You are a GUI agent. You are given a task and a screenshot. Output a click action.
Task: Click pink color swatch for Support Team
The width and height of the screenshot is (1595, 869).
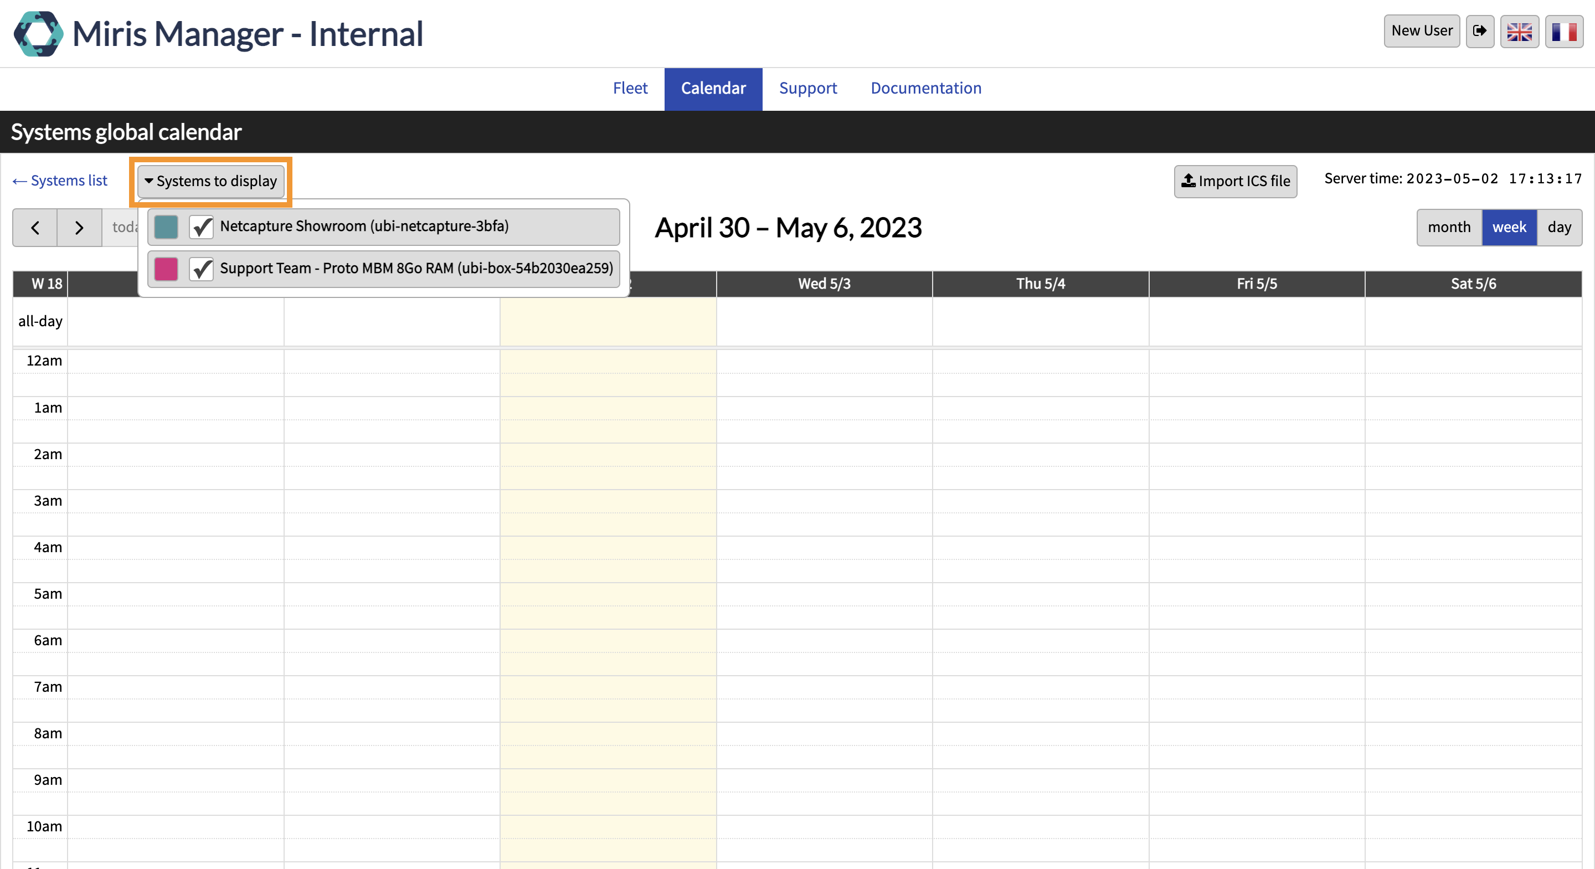pos(166,269)
